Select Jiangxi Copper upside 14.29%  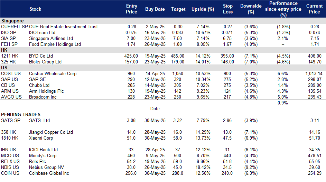(x=203, y=132)
